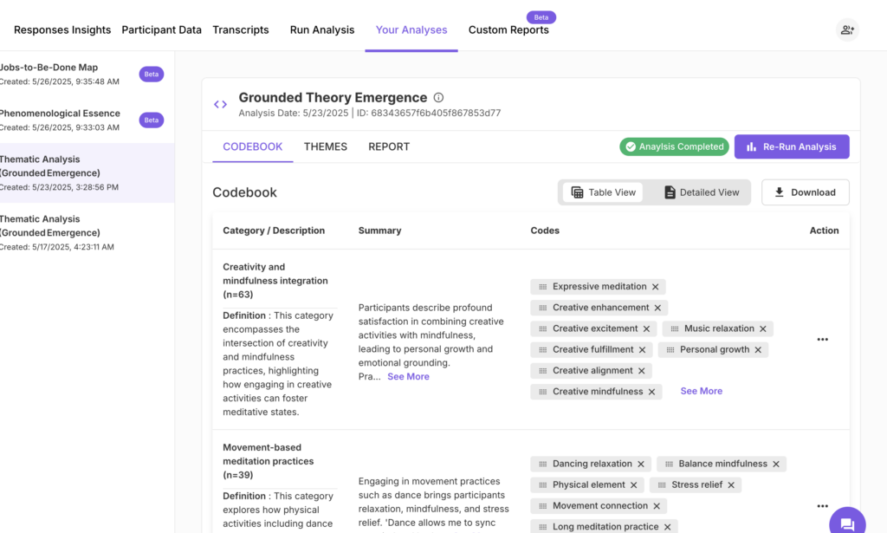Open the chat bubble widget
Image resolution: width=887 pixels, height=533 pixels.
tap(846, 523)
